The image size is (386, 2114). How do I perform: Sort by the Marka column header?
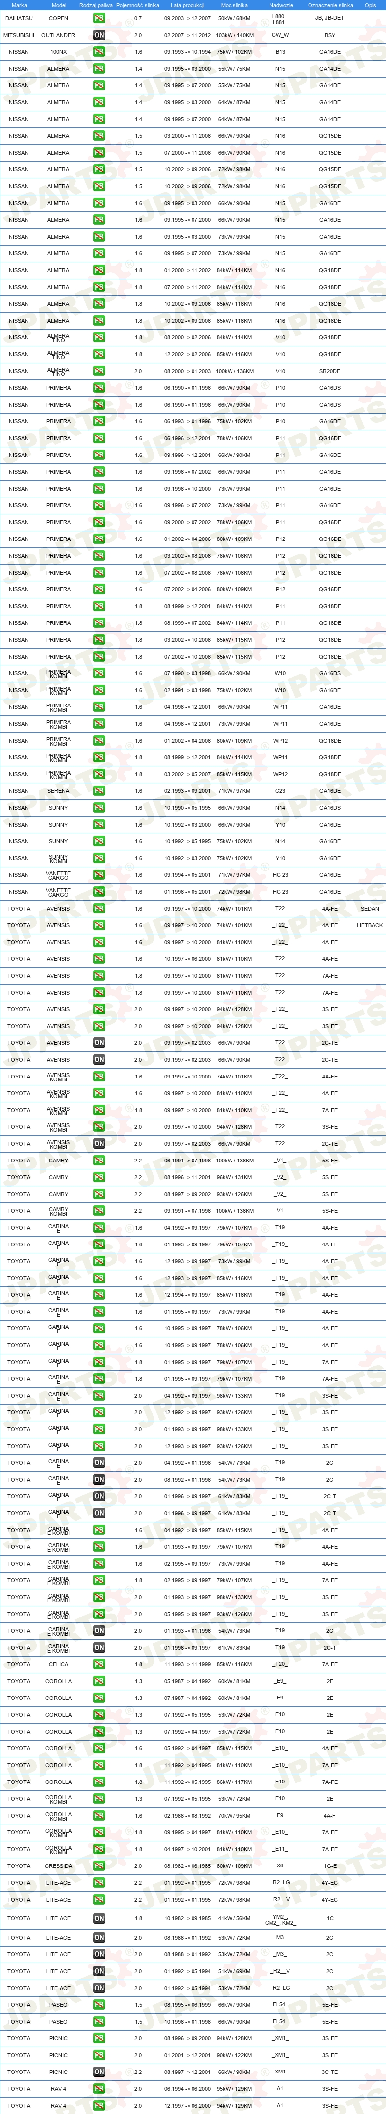tap(19, 5)
